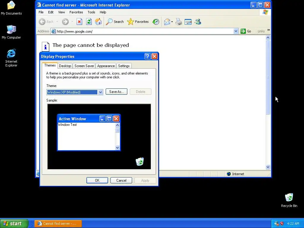Expand the Mail button dropdown arrow

click(x=172, y=22)
